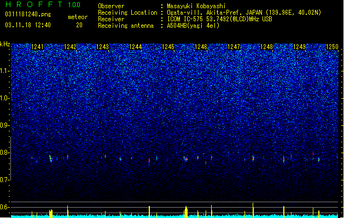Click the 0.8 kHz frequency axis label
Viewport: 344px width, 218px height.
4,153
